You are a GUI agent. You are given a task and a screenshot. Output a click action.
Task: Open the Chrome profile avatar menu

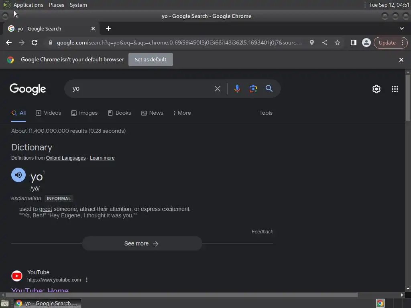point(366,43)
